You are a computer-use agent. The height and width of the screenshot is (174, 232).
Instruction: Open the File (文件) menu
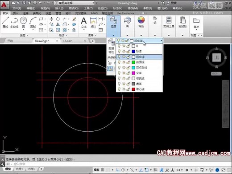tap(17, 8)
